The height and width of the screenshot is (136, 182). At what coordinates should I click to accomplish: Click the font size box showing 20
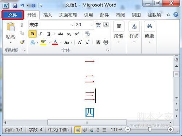[x=83, y=25]
